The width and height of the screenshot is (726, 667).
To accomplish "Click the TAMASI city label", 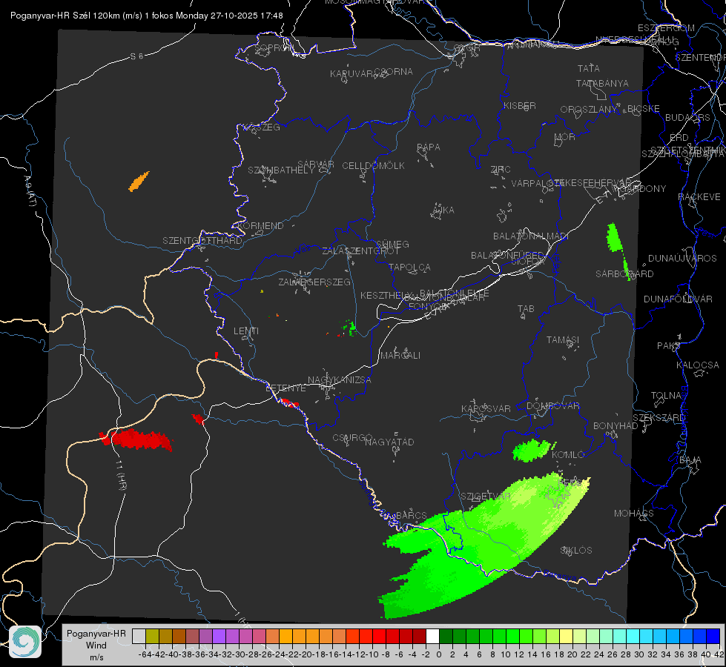I will click(x=563, y=340).
